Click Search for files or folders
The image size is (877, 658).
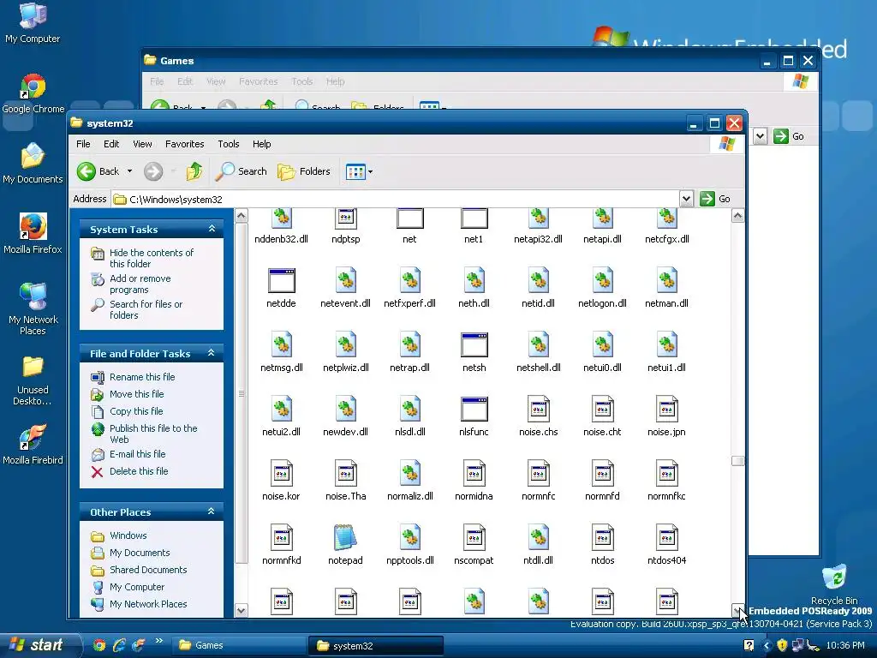(146, 309)
